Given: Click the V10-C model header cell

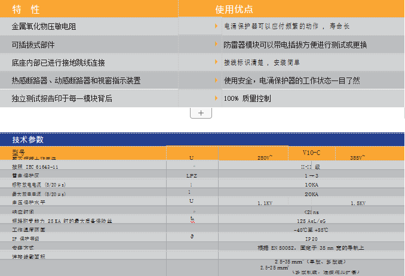Looking at the screenshot, I should click(311, 153).
